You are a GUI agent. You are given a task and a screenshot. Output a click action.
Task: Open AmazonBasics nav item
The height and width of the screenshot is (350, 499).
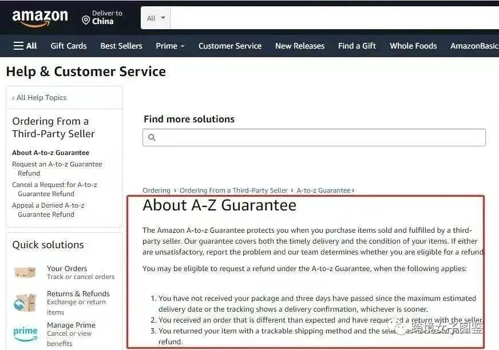[x=474, y=46]
